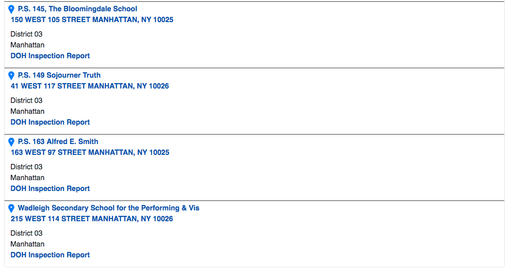Screen dimensions: 511x270
Task: Open P.S. 145, The Bloomingdale School link
Action: [77, 9]
